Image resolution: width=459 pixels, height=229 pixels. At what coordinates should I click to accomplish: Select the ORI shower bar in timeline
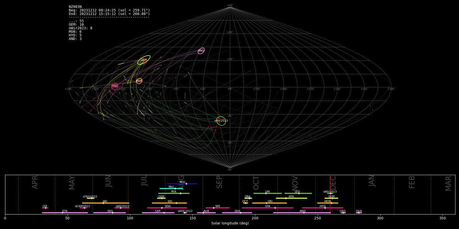[x=269, y=203]
